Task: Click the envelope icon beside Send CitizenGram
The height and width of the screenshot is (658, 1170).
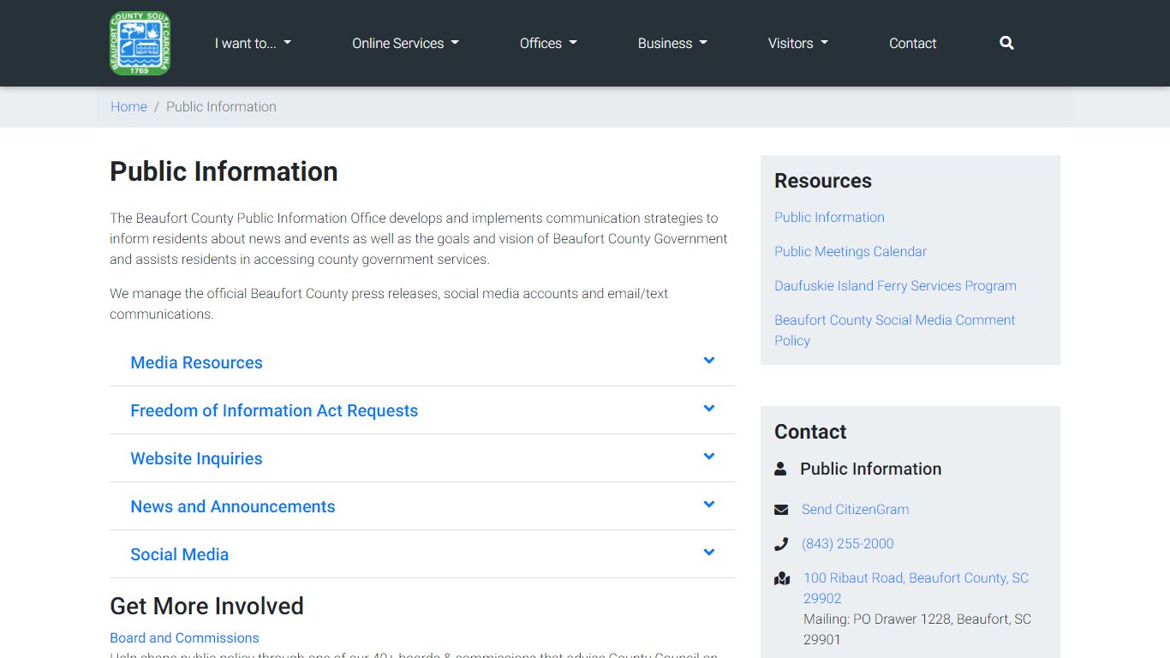Action: tap(781, 510)
